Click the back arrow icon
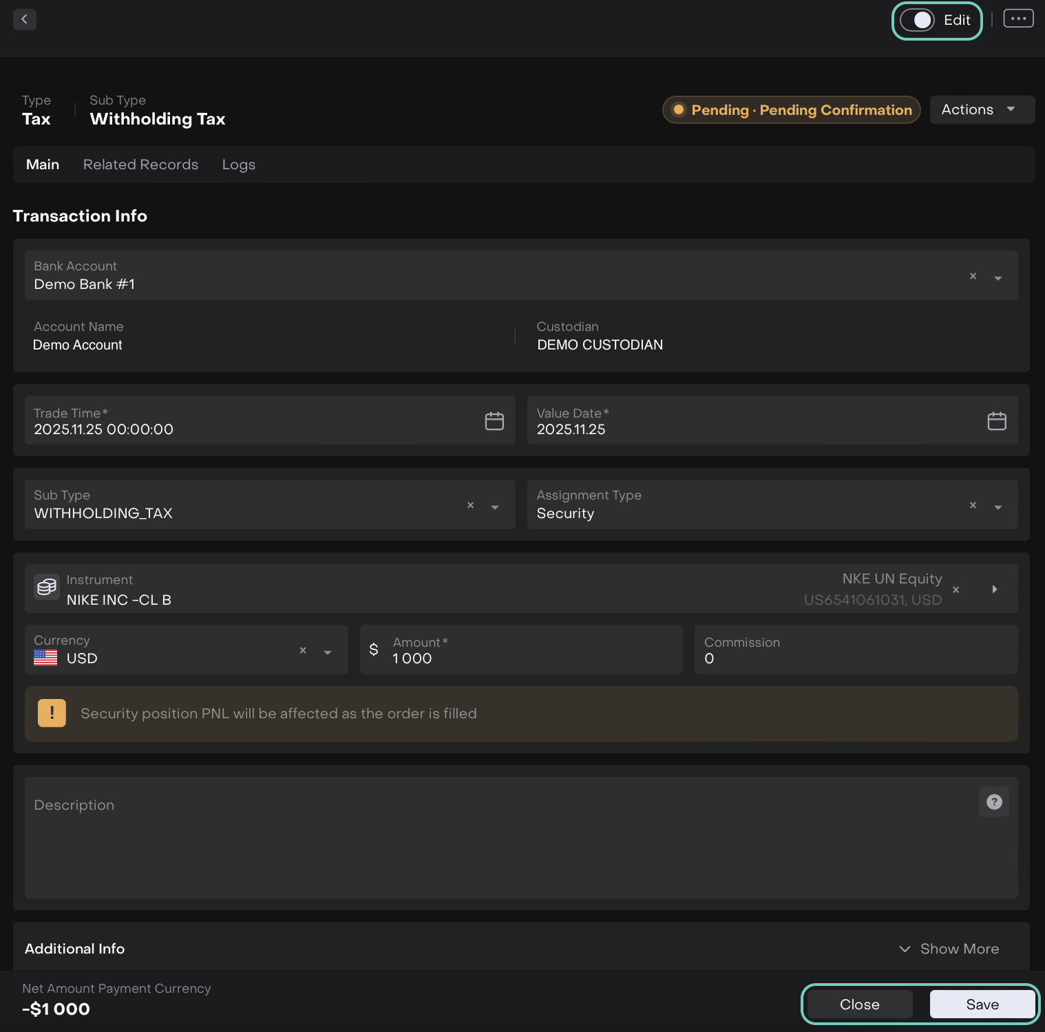This screenshot has width=1045, height=1032. (x=25, y=19)
